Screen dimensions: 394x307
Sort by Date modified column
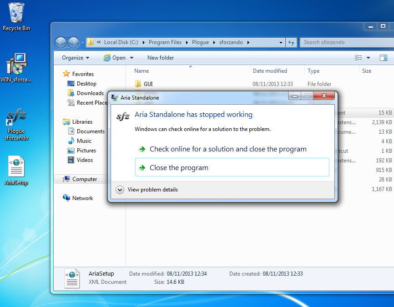pos(277,71)
